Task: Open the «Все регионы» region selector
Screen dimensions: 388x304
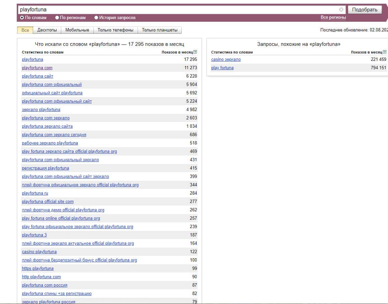Action: pyautogui.click(x=333, y=17)
